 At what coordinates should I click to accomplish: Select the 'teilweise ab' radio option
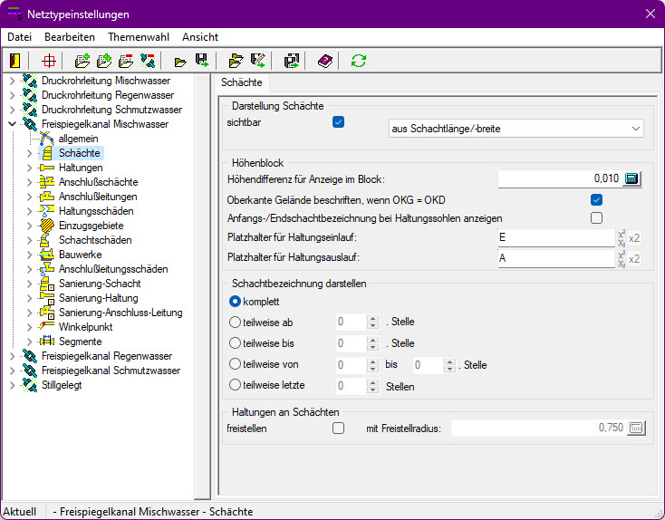coord(236,322)
